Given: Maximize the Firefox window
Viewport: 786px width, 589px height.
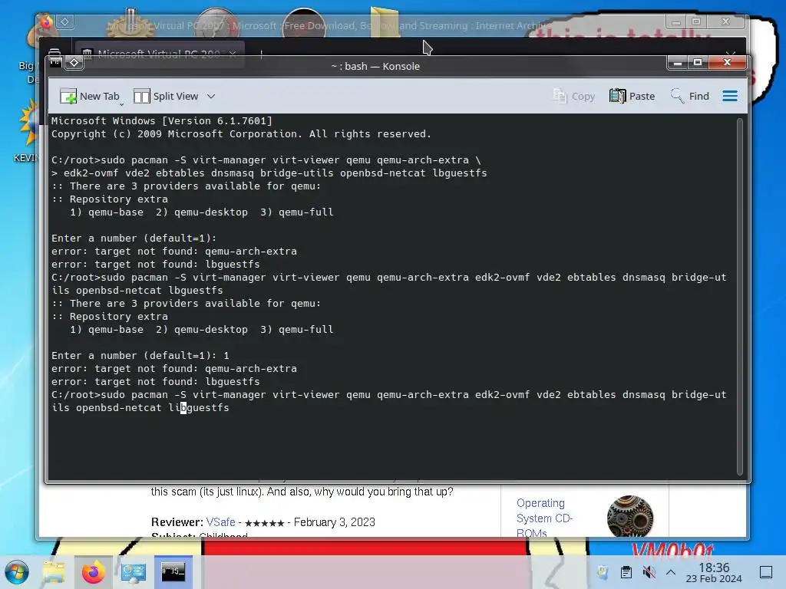Looking at the screenshot, I should pos(695,21).
